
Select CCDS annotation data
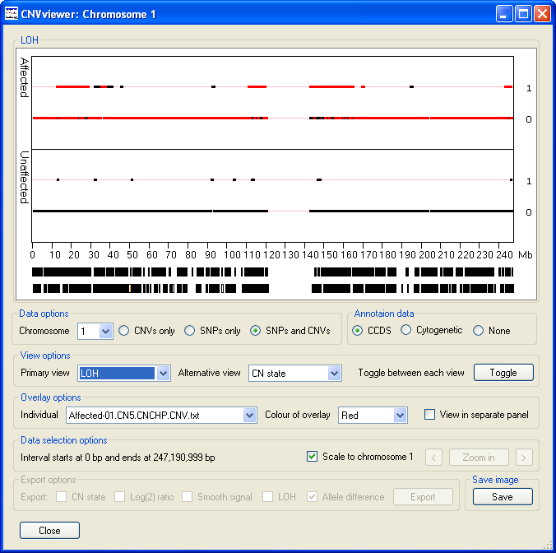pyautogui.click(x=358, y=331)
